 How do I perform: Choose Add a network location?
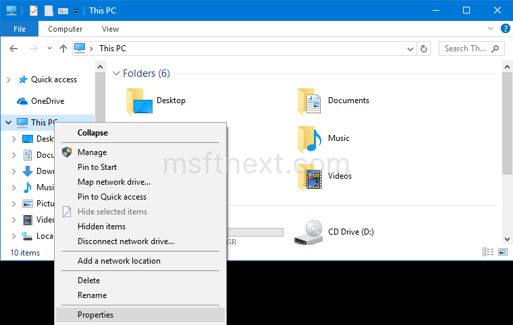point(140,261)
